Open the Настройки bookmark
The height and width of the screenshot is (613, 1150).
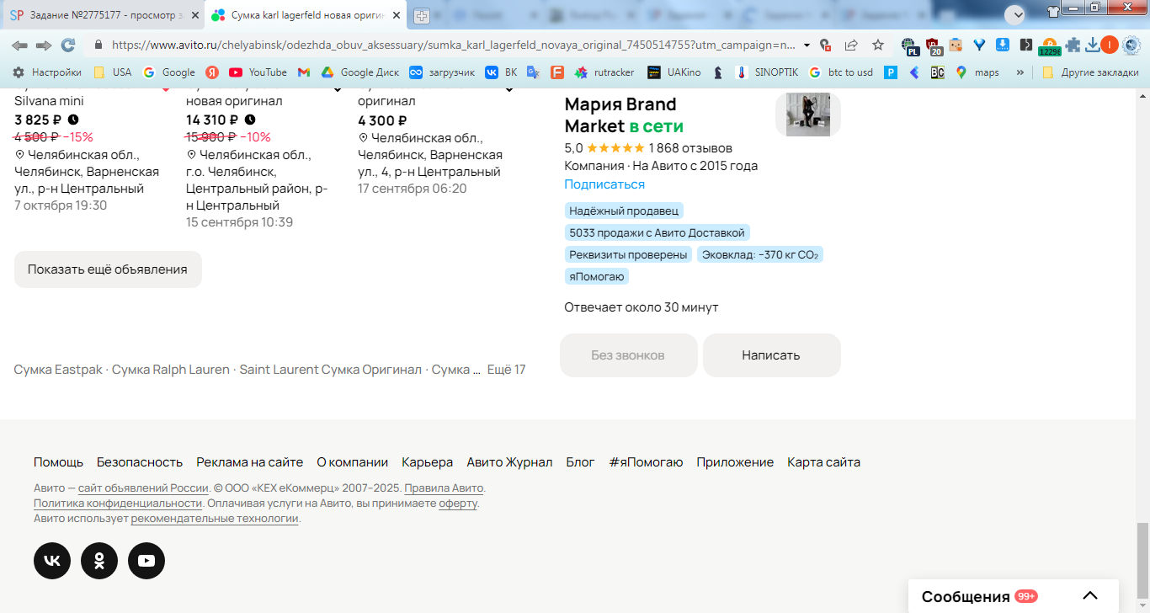point(47,72)
